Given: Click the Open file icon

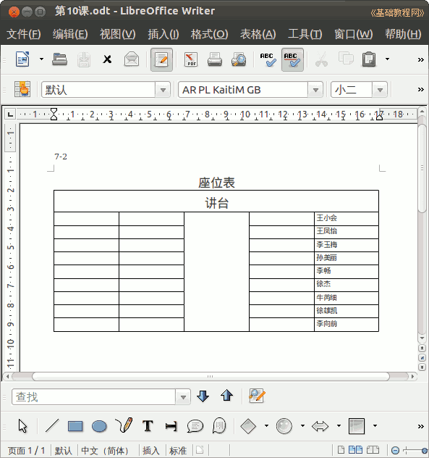Looking at the screenshot, I should point(59,59).
